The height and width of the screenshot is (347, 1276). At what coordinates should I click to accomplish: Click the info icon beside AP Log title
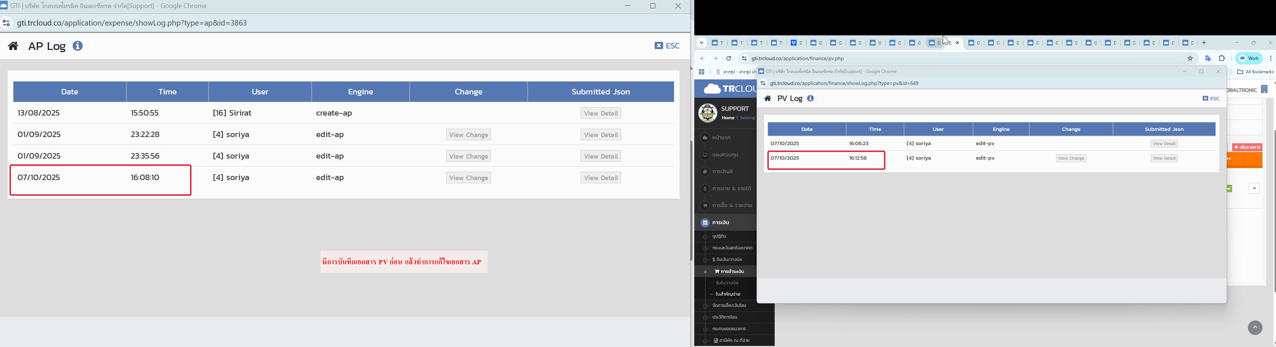tap(78, 46)
